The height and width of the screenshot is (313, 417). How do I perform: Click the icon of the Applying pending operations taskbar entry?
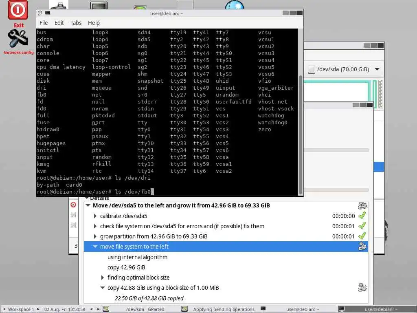[184, 309]
